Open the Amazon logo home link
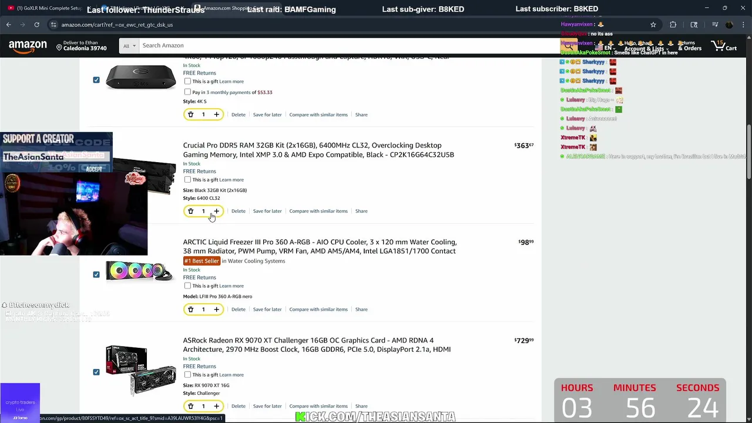 (28, 46)
